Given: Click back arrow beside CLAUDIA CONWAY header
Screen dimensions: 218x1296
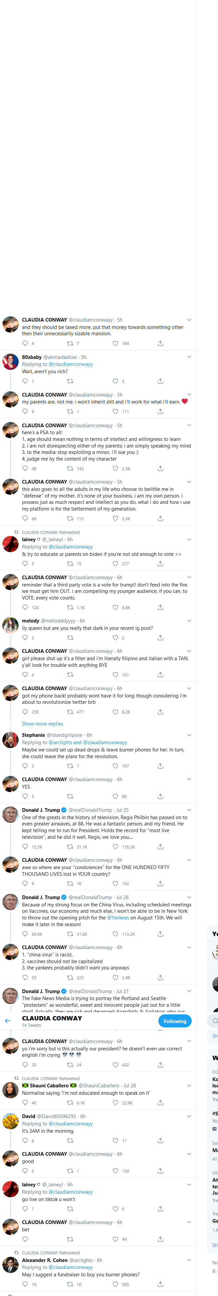Looking at the screenshot, I should (x=8, y=1020).
